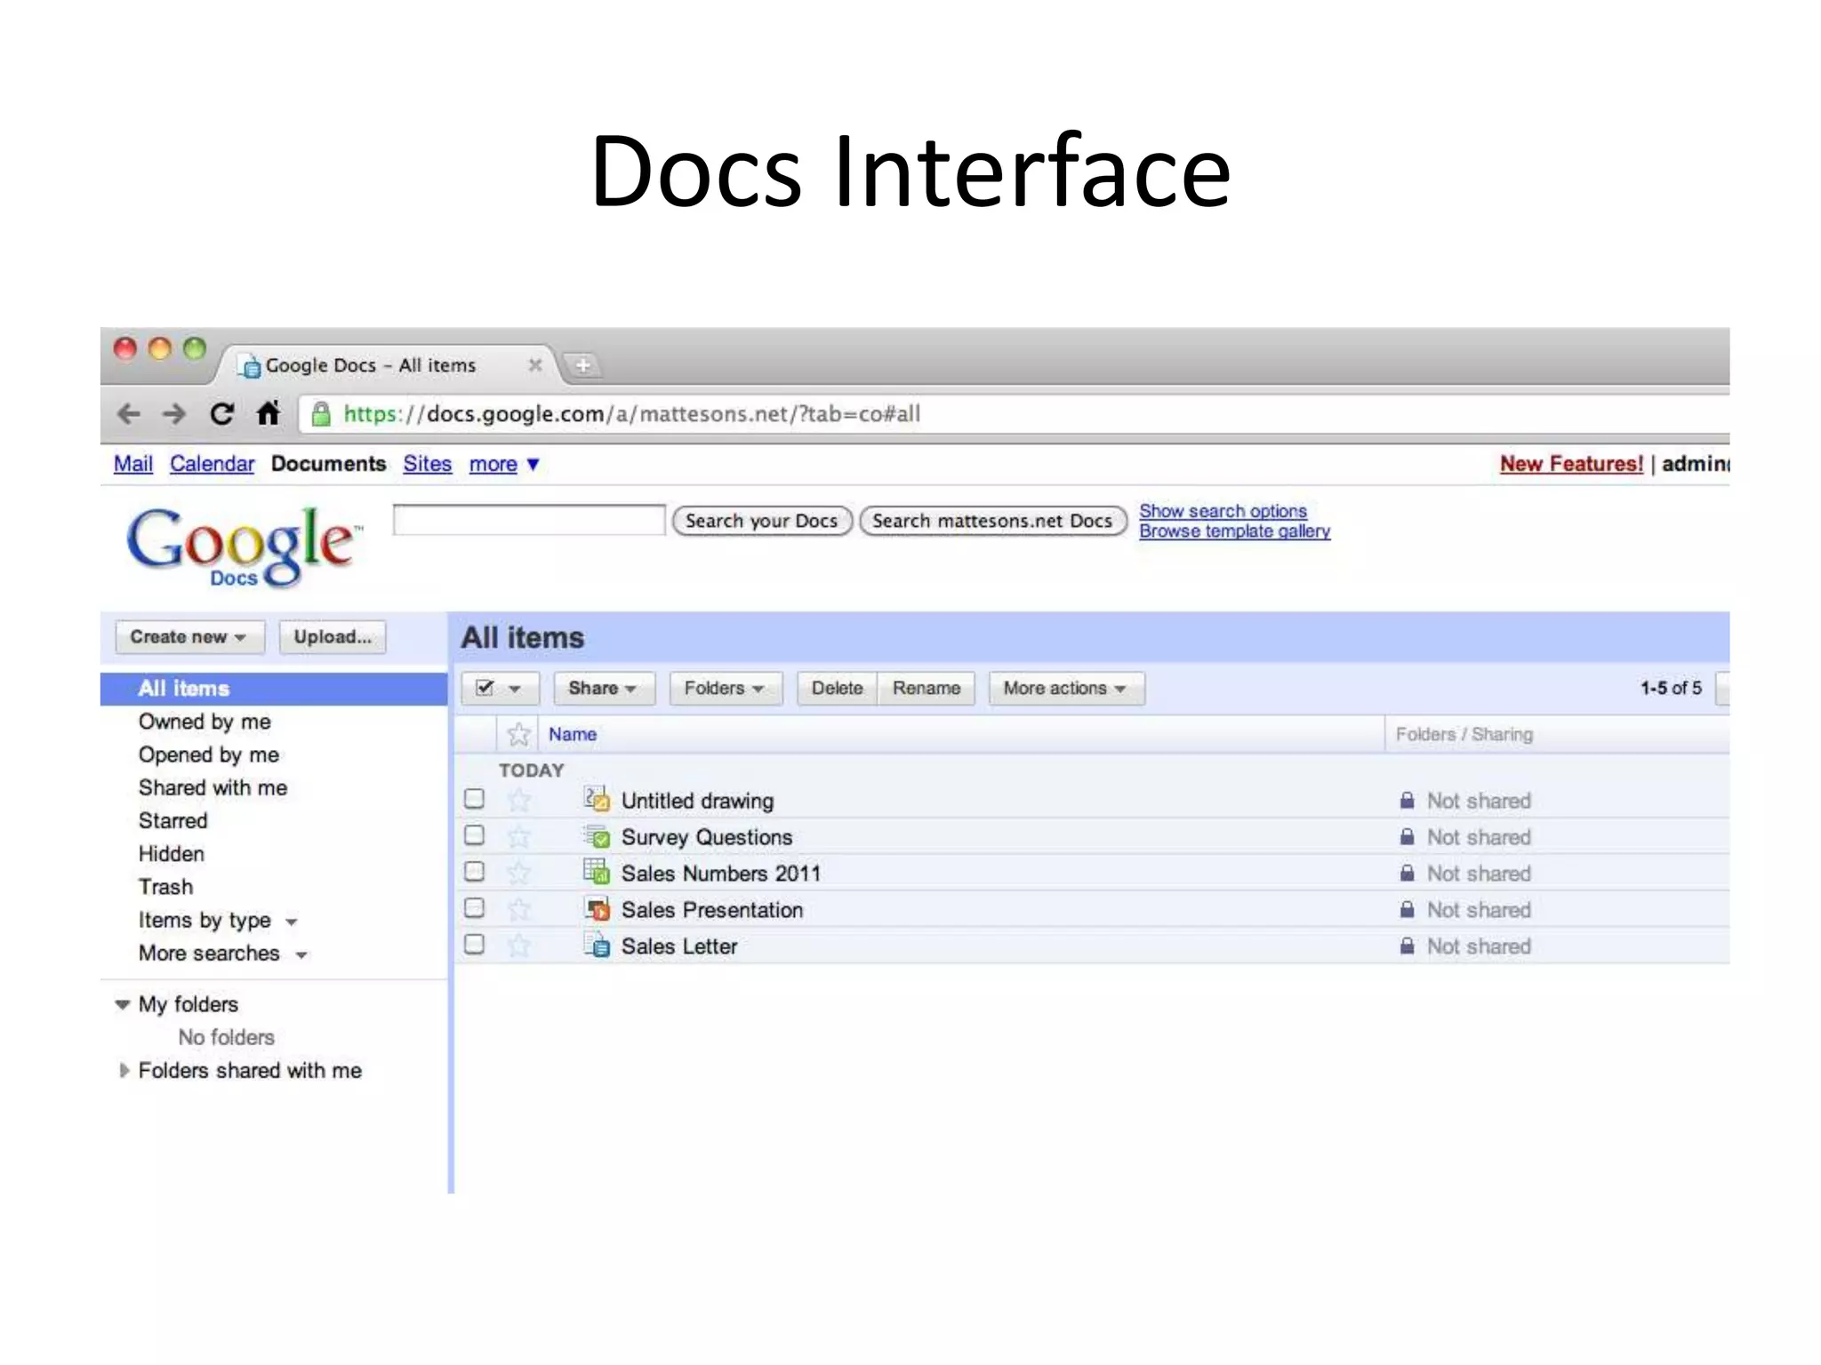Screen dimensions: 1821x1365
Task: Star the Survey Questions item
Action: (x=518, y=836)
